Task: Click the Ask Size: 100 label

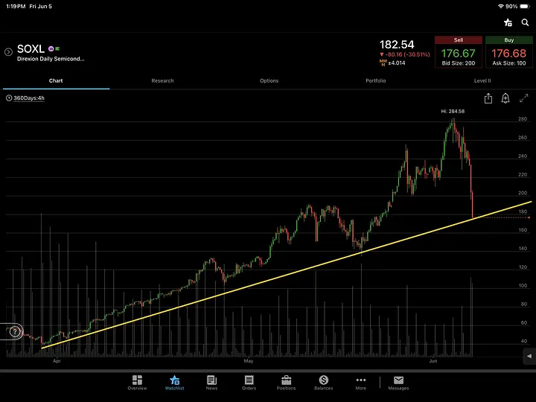Action: 509,63
